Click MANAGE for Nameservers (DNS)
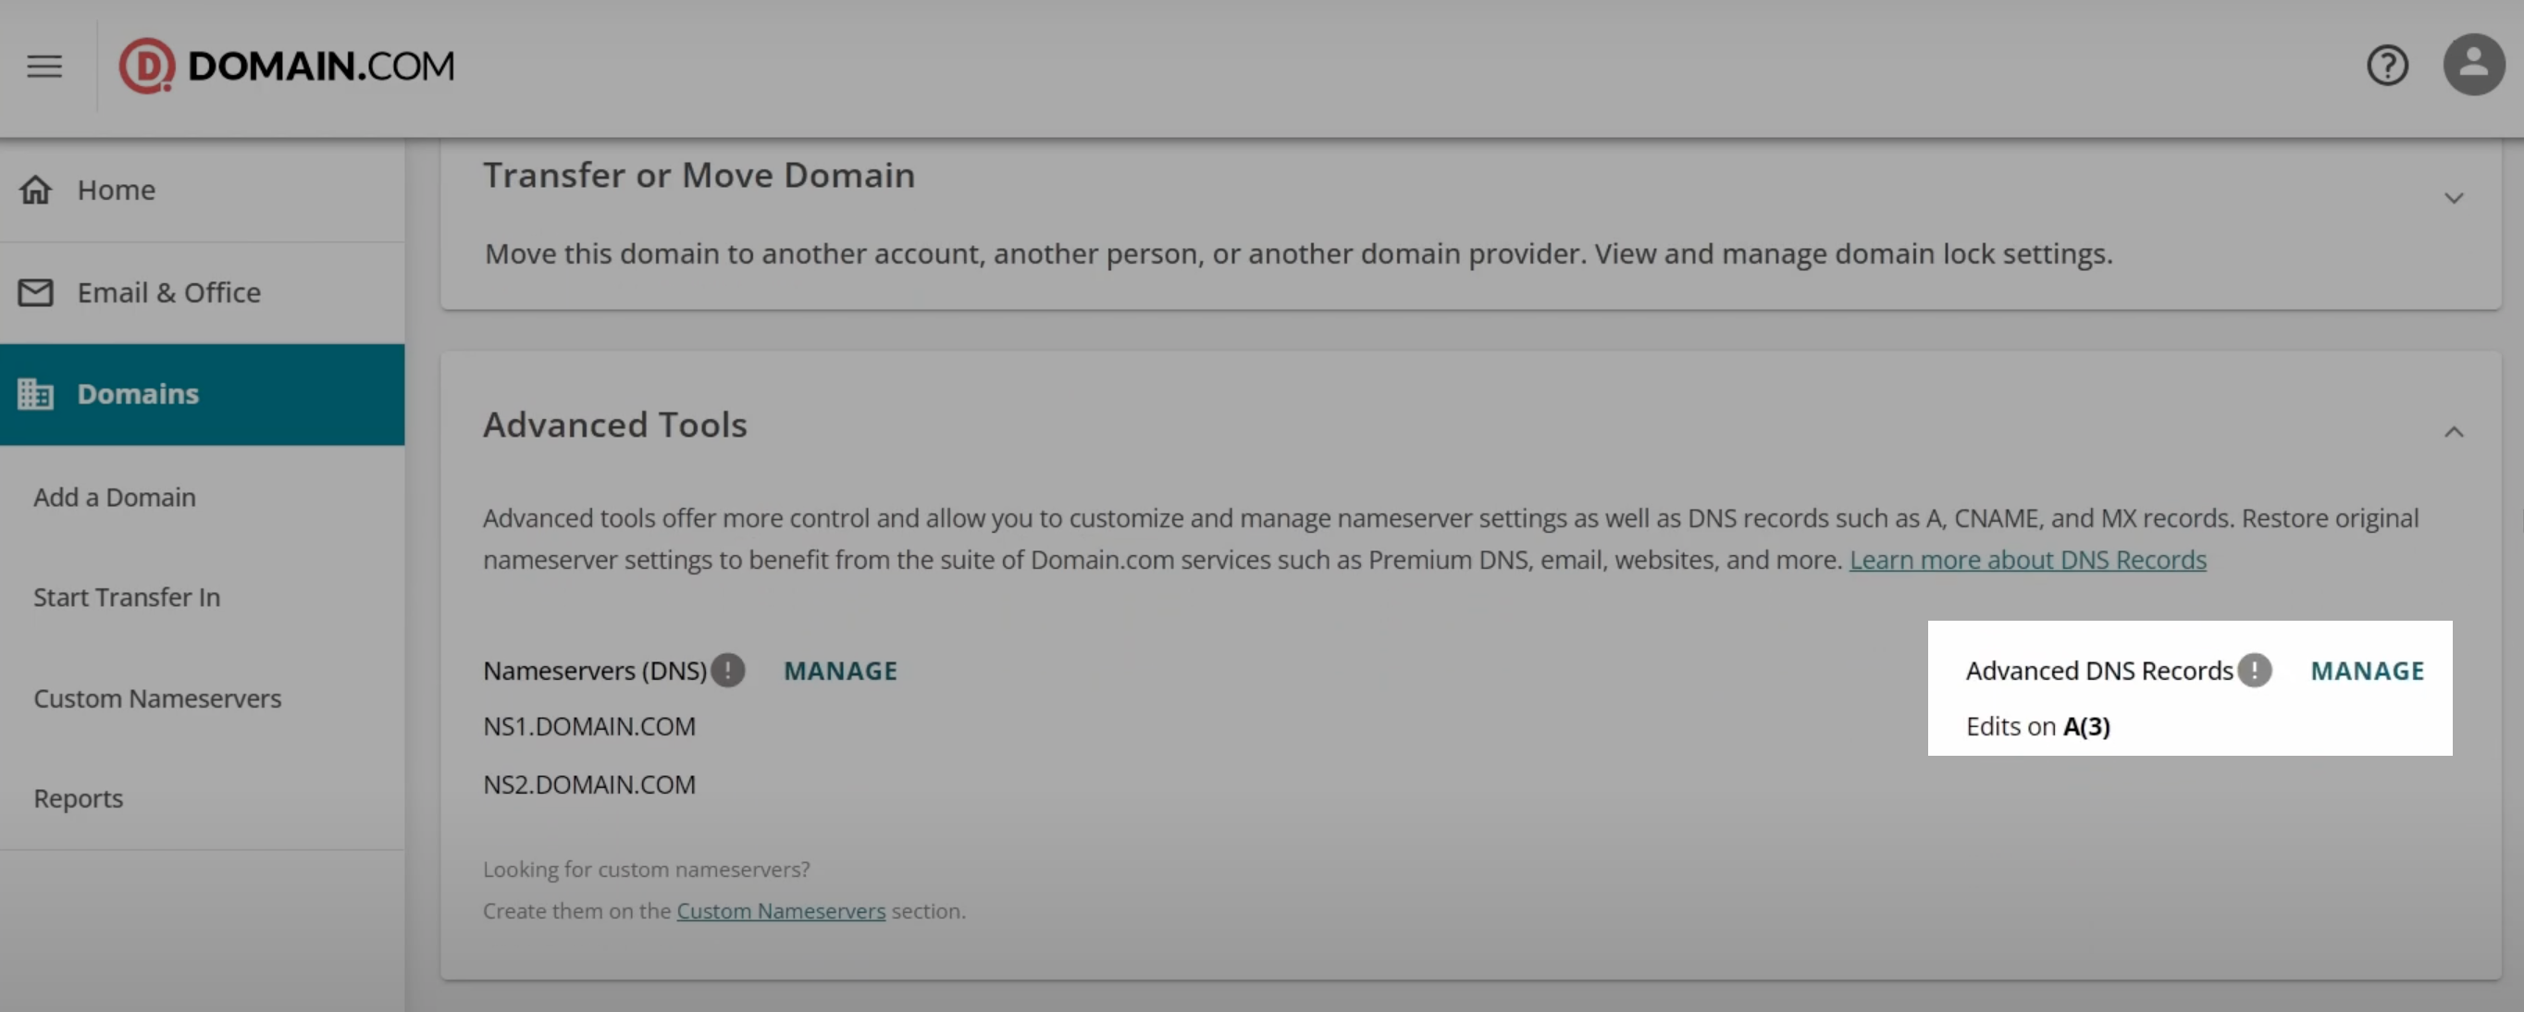 point(841,671)
